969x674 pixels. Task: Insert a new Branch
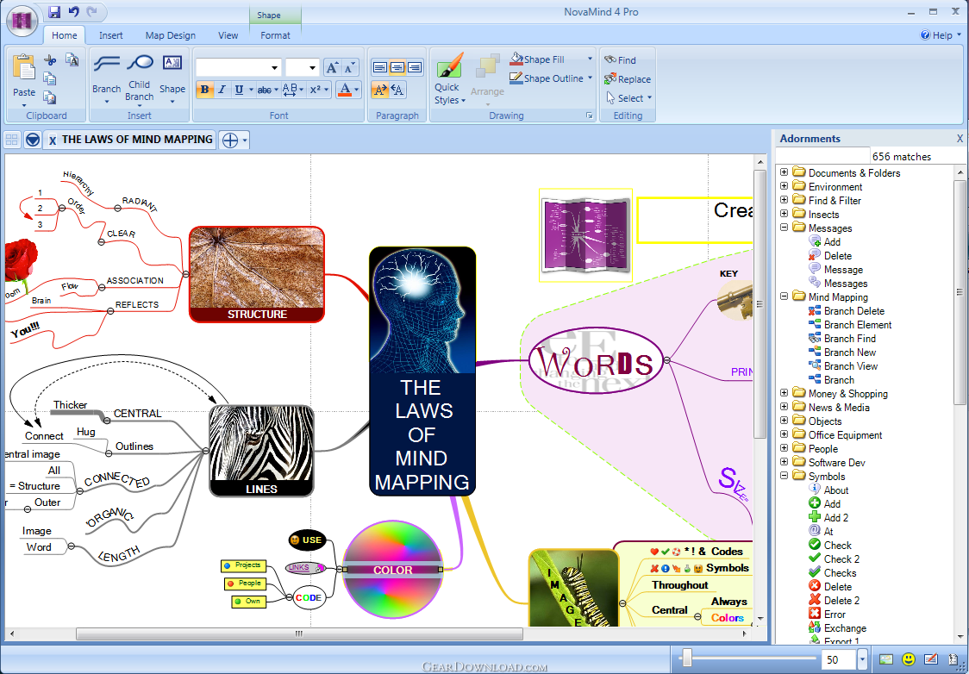pyautogui.click(x=106, y=78)
